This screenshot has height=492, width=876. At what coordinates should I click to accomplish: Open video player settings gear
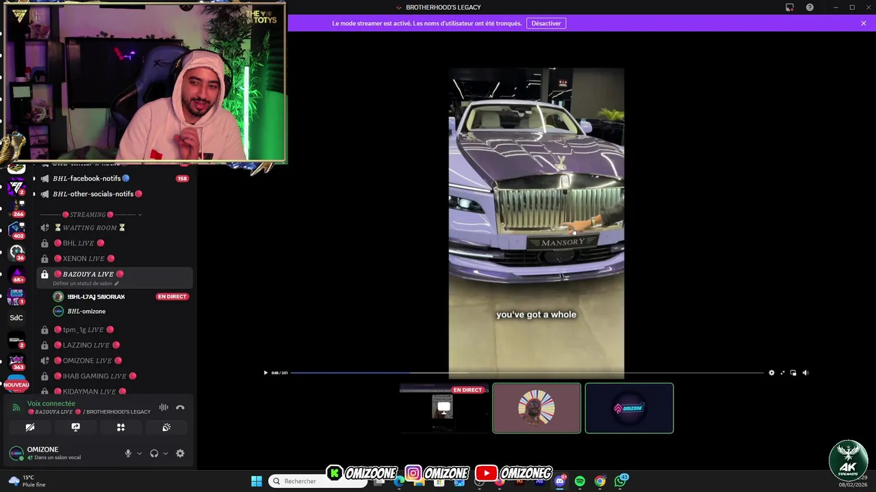(x=771, y=372)
